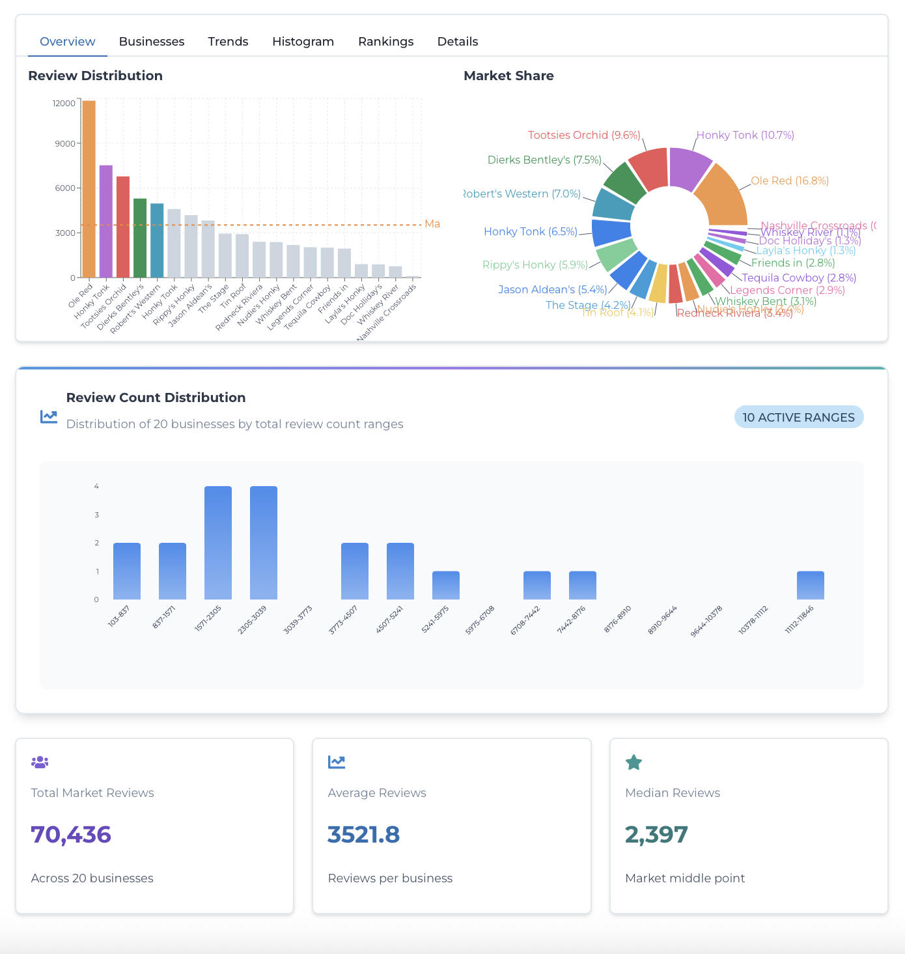Click the histogram bar for range 4507-5241
This screenshot has width=905, height=954.
[x=400, y=571]
